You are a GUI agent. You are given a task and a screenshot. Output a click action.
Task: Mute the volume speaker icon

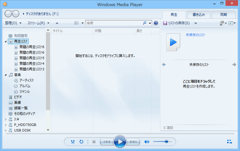147,142
